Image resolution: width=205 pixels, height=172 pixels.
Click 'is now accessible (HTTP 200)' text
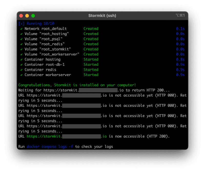tap(139, 137)
